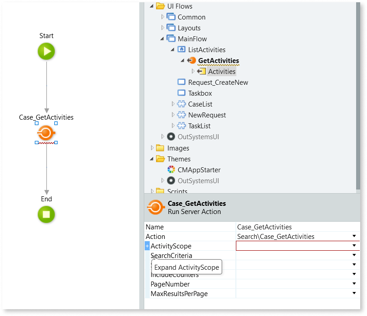Viewport: 367px width, 316px height.
Task: Click the End node icon
Action: pyautogui.click(x=46, y=215)
